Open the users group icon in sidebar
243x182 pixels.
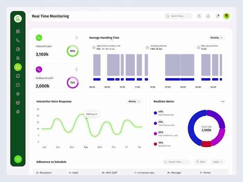point(18,58)
